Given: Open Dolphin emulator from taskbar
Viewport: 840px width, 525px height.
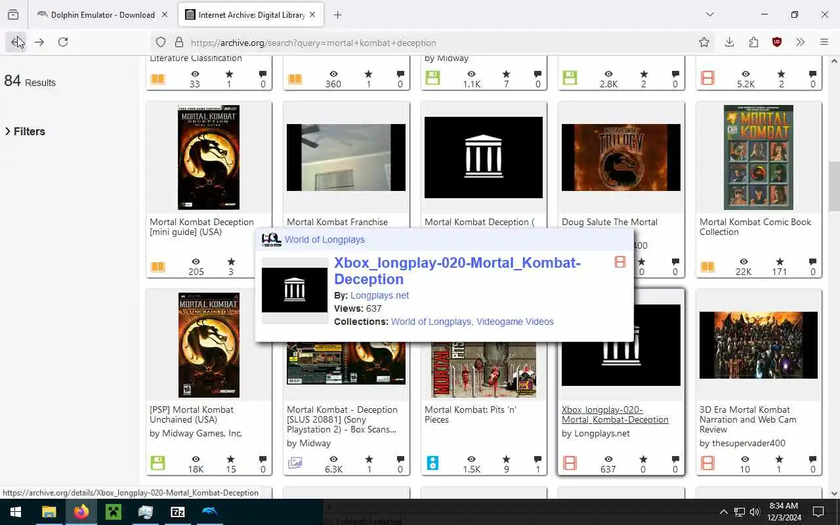Looking at the screenshot, I should pyautogui.click(x=210, y=512).
